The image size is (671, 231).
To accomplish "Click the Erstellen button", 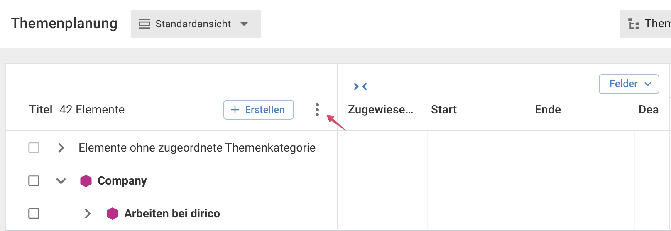I will pos(259,110).
